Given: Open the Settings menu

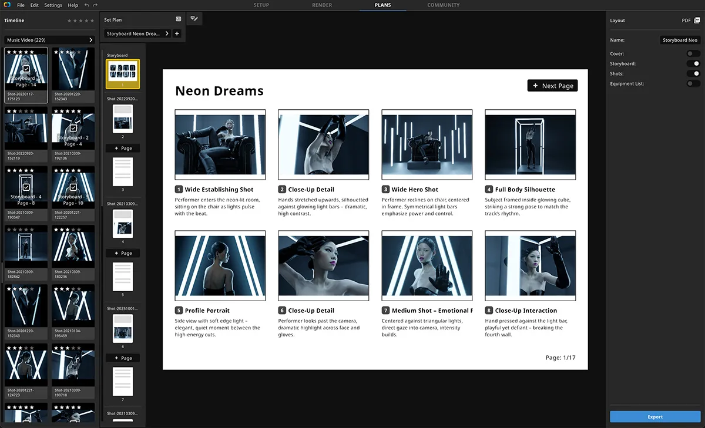Looking at the screenshot, I should pyautogui.click(x=53, y=5).
